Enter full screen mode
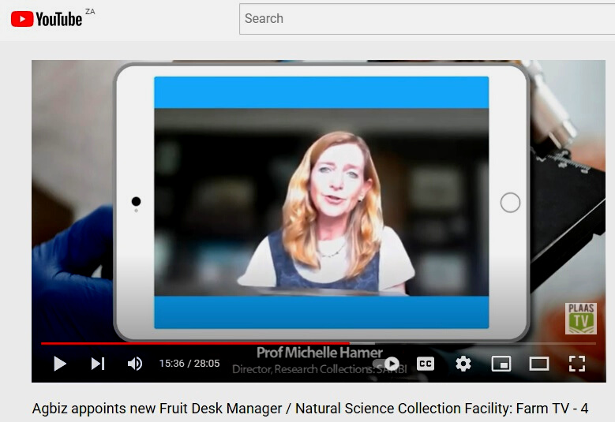This screenshot has width=615, height=422. click(577, 364)
